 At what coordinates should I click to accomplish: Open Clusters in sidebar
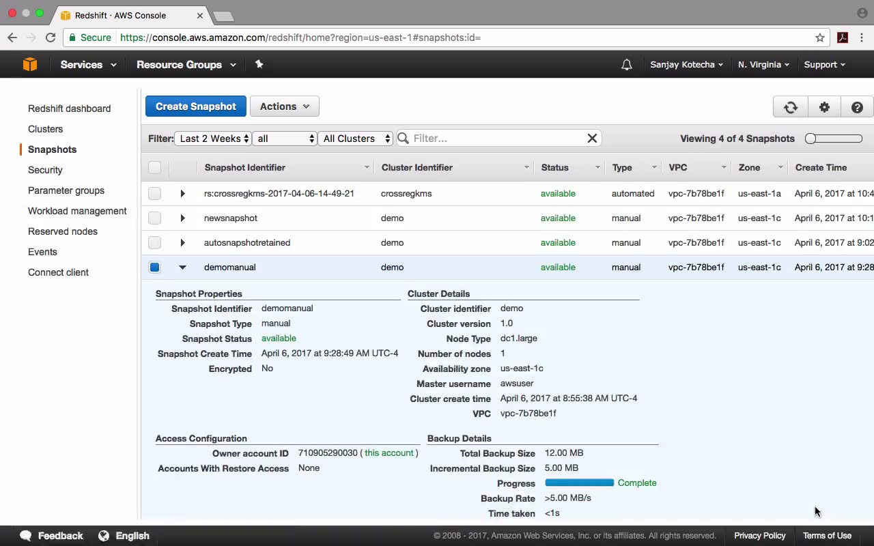45,129
